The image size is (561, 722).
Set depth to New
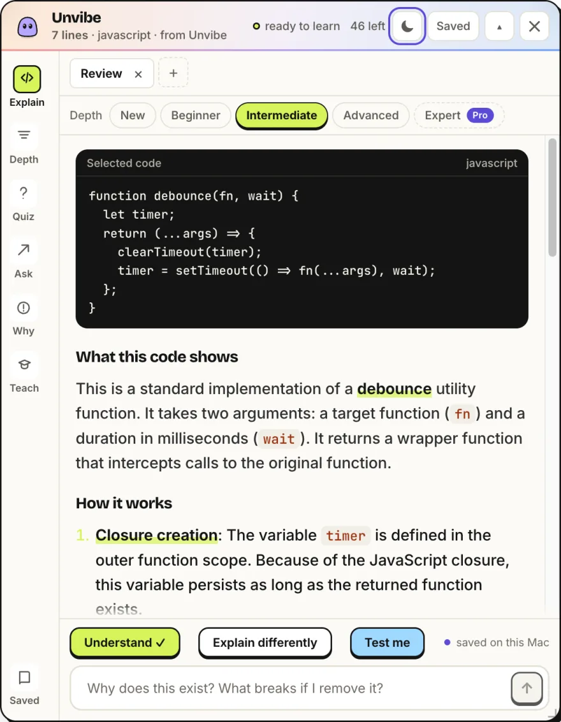pyautogui.click(x=133, y=115)
